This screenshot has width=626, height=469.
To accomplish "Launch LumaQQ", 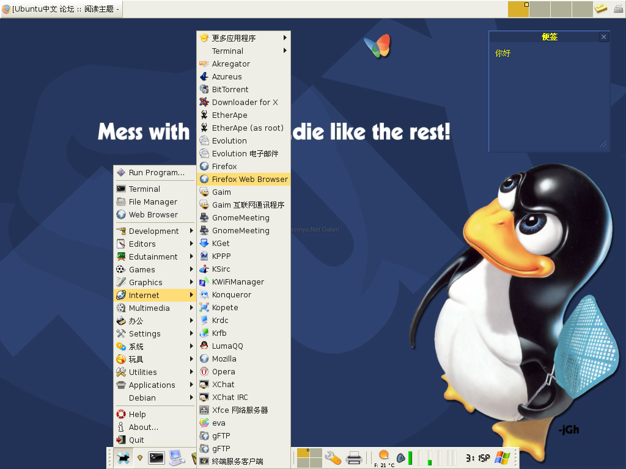I will pos(243,346).
